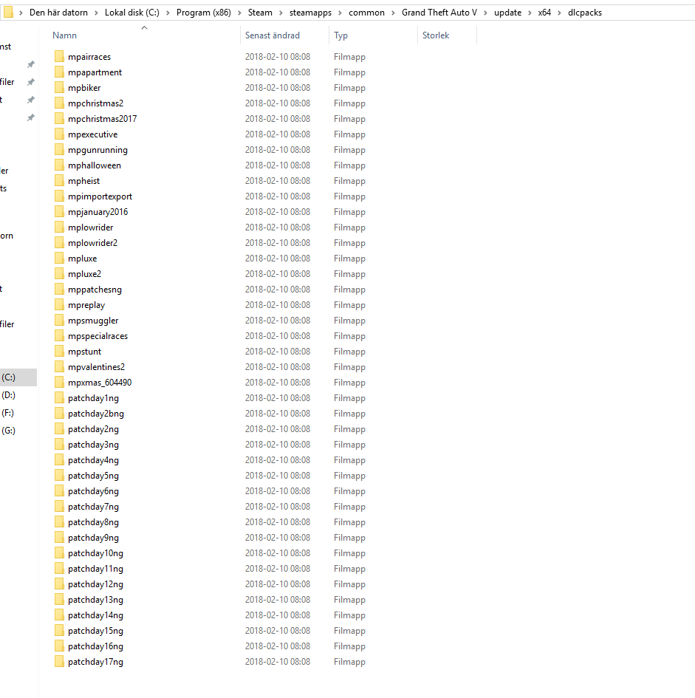Screen dimensions: 695x698
Task: Click the address bar folder icon
Action: click(x=8, y=13)
